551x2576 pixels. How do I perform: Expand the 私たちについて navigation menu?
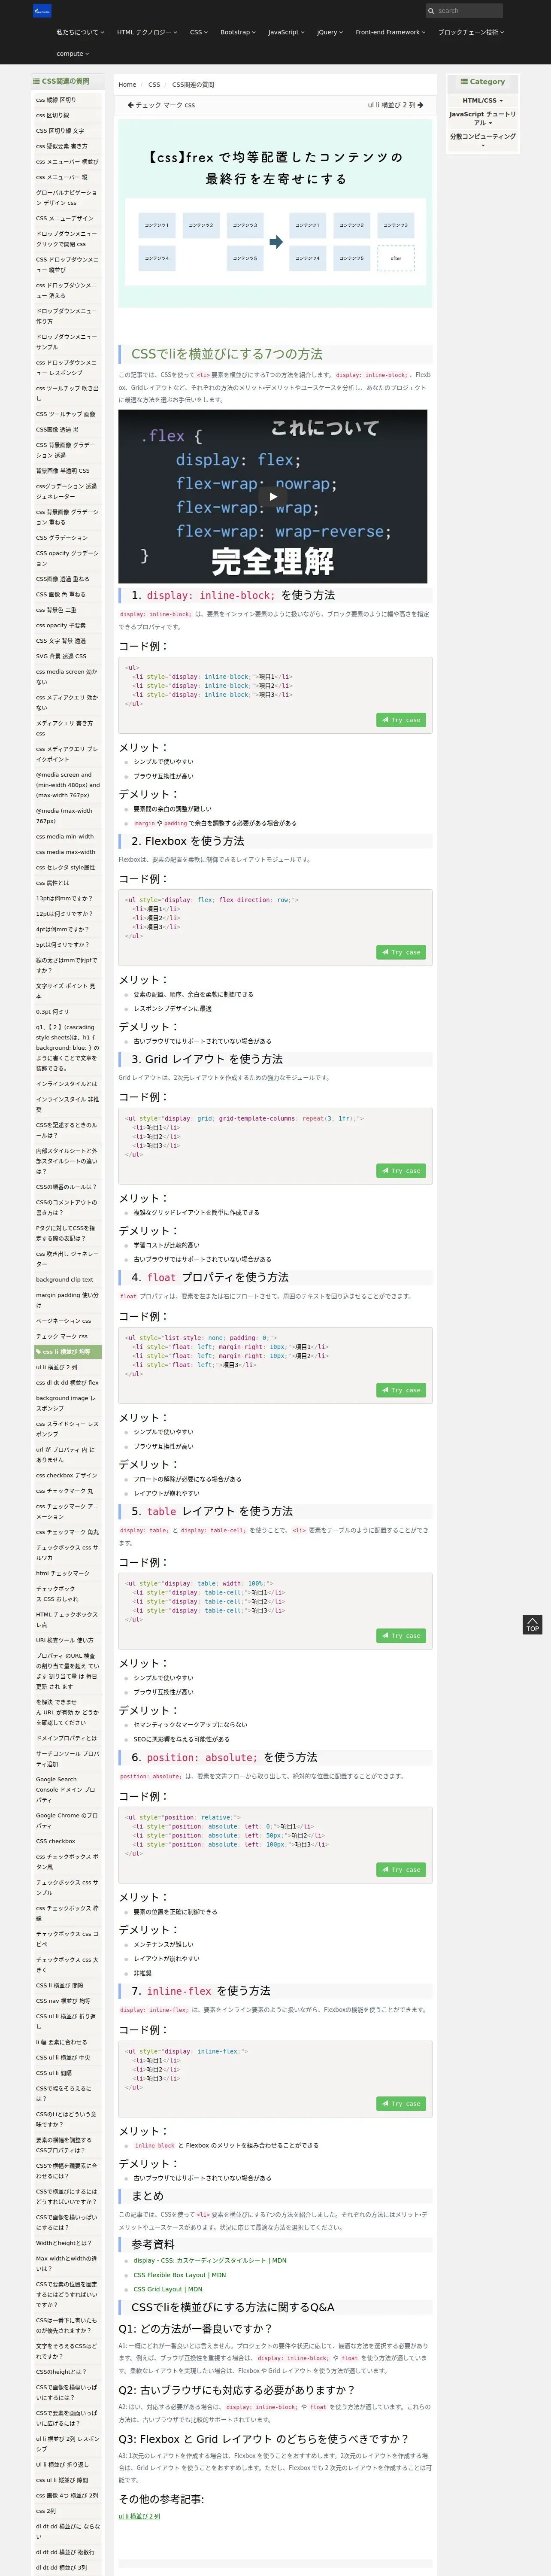[x=80, y=32]
